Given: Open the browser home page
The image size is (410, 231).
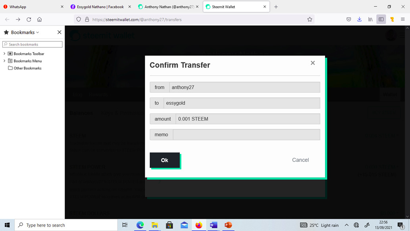Looking at the screenshot, I should [39, 19].
